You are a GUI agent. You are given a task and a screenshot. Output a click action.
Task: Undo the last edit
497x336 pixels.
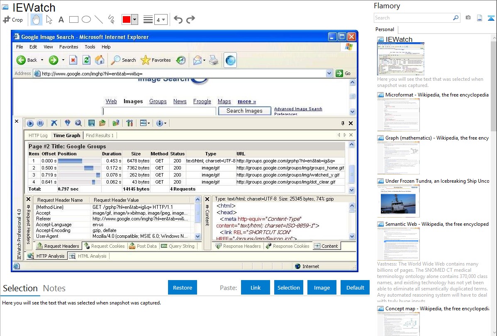[x=178, y=19]
